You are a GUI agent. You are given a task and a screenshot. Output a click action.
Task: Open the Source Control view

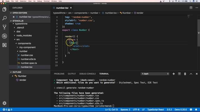[x=4, y=27]
